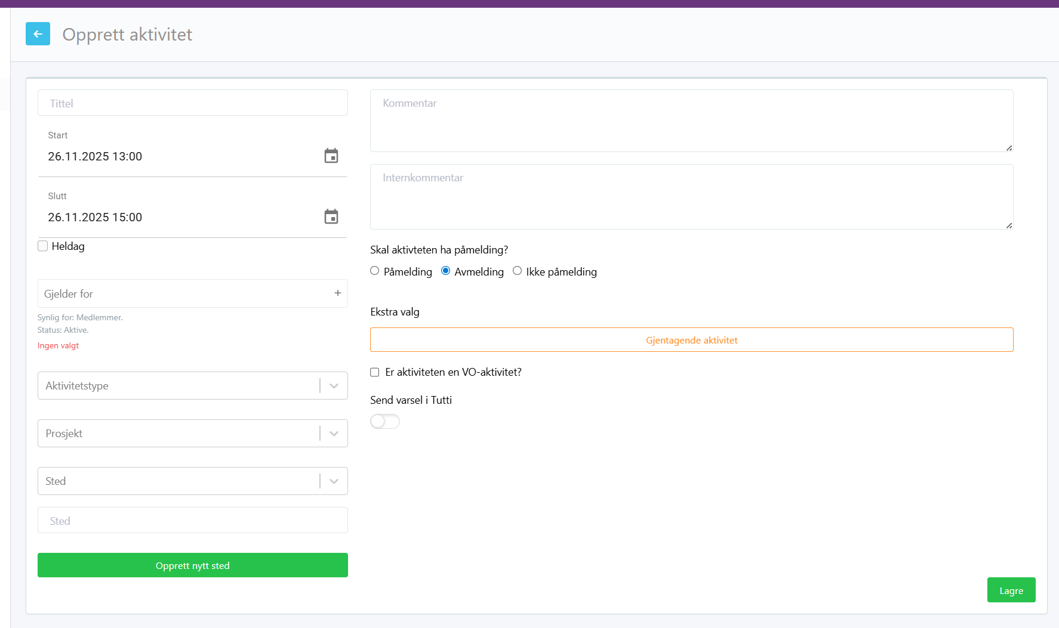Click the Opprett nytt sted button

pos(192,565)
